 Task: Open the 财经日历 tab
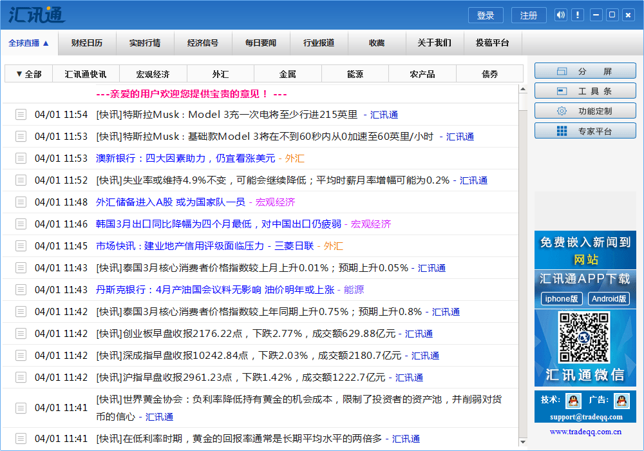coord(87,43)
